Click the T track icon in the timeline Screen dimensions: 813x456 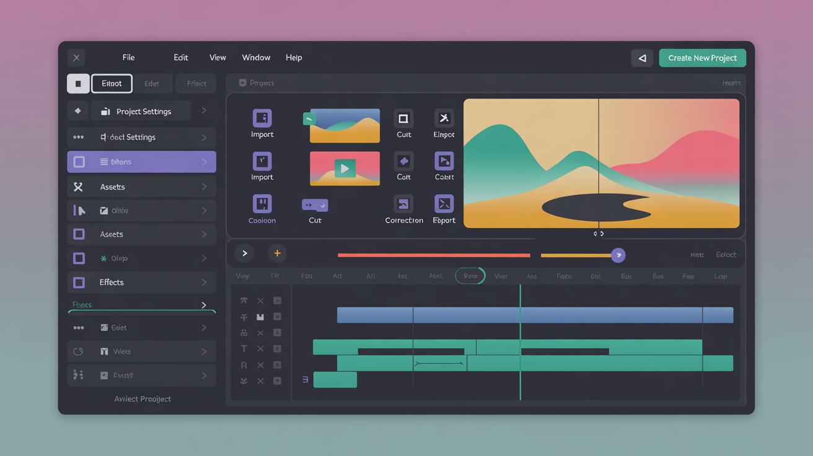coord(244,349)
